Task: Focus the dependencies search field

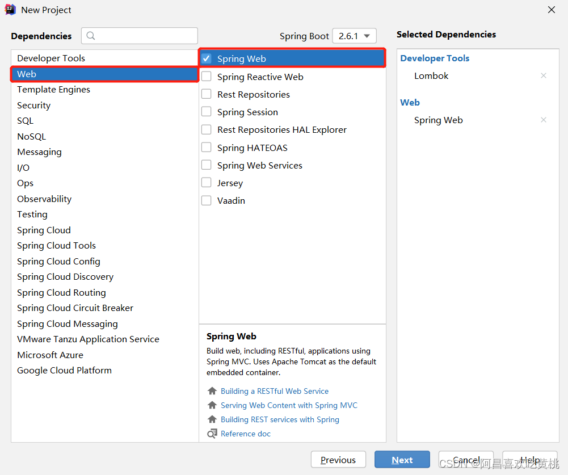Action: click(x=140, y=36)
